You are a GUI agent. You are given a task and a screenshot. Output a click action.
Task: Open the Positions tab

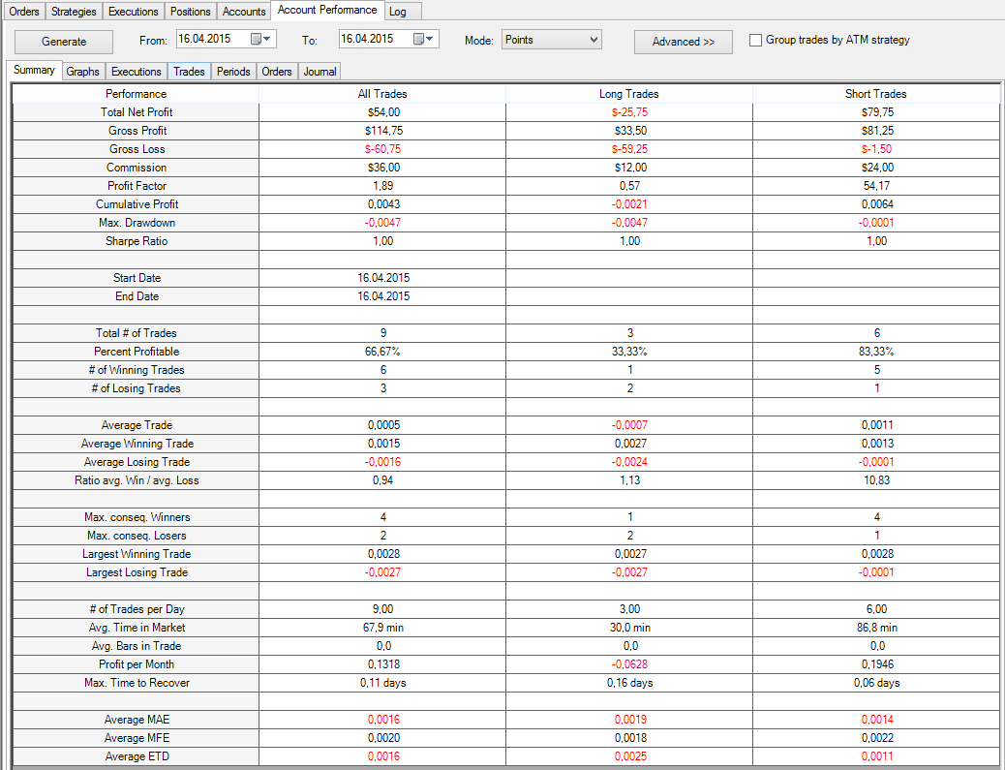(x=191, y=12)
